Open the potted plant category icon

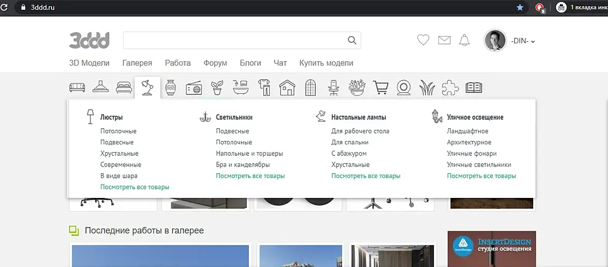(x=217, y=88)
